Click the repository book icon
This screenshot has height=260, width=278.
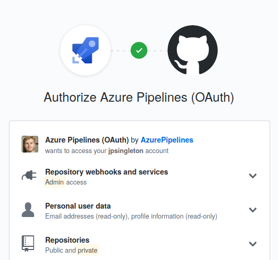click(28, 244)
